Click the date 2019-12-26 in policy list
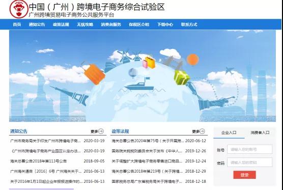 pyautogui.click(x=195, y=151)
